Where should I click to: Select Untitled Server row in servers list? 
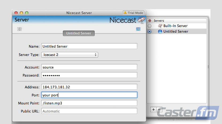click(177, 31)
